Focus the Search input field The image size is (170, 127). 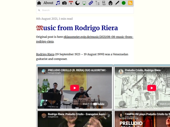(x=85, y=10)
